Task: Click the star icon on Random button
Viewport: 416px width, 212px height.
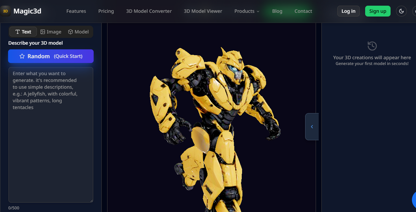Action: [22, 56]
